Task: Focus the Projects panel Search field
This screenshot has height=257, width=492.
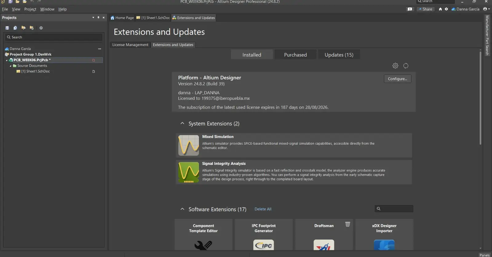Action: [x=54, y=37]
